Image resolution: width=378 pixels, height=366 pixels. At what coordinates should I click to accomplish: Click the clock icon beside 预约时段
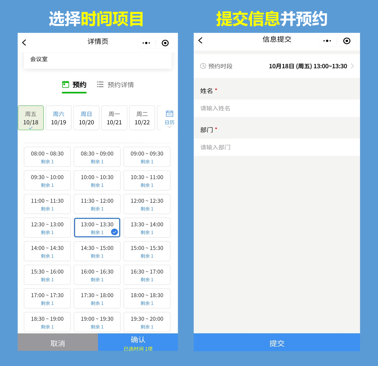203,66
